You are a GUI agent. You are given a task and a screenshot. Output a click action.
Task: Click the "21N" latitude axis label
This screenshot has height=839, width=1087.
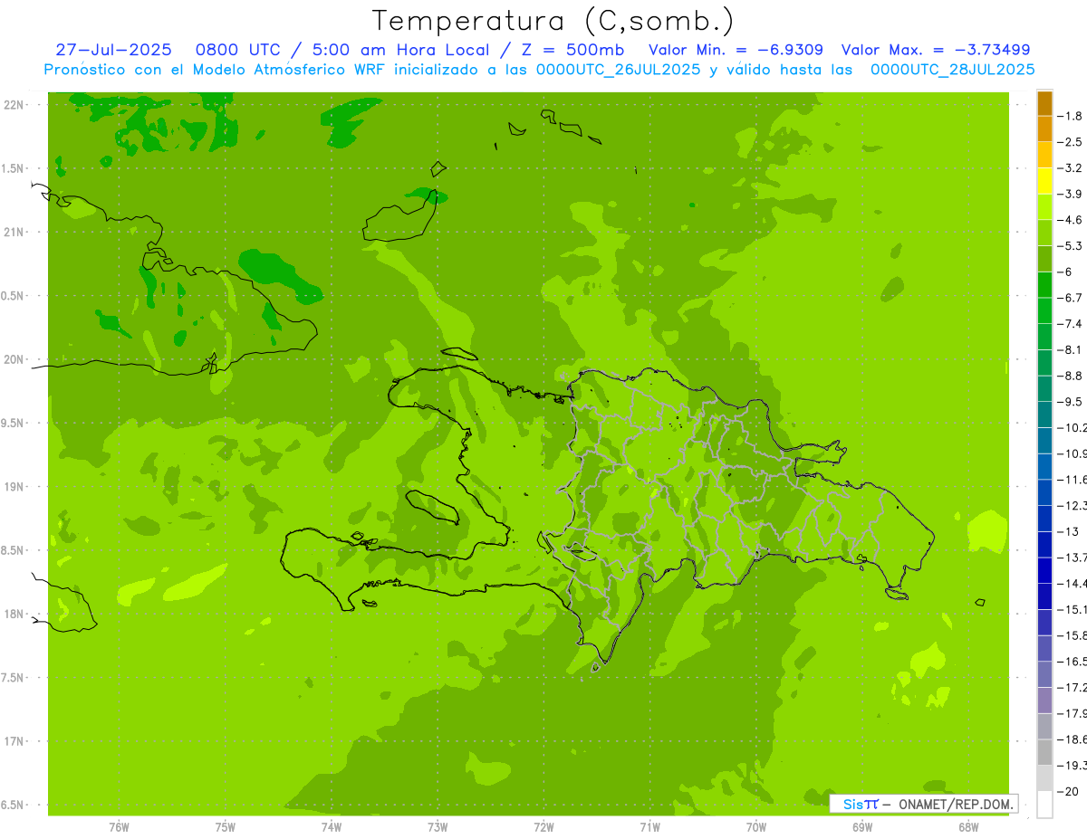click(x=13, y=232)
